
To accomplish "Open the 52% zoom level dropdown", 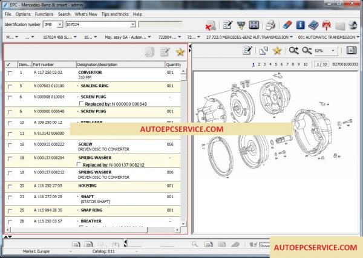I will [x=333, y=50].
